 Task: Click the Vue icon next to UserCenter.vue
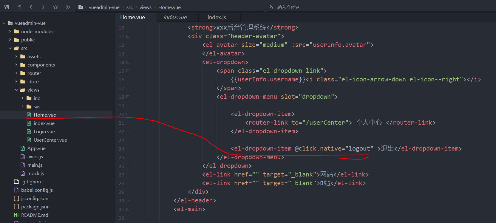click(29, 140)
